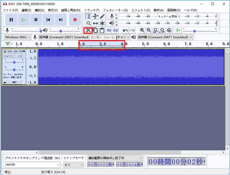Fit selection to window width

pyautogui.click(x=156, y=30)
